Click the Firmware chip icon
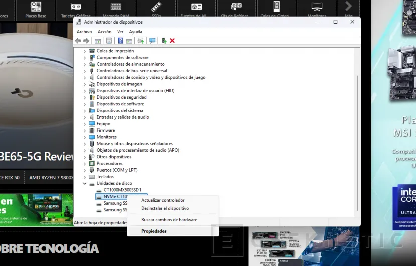Viewport: 416px width, 266px height. [92, 130]
